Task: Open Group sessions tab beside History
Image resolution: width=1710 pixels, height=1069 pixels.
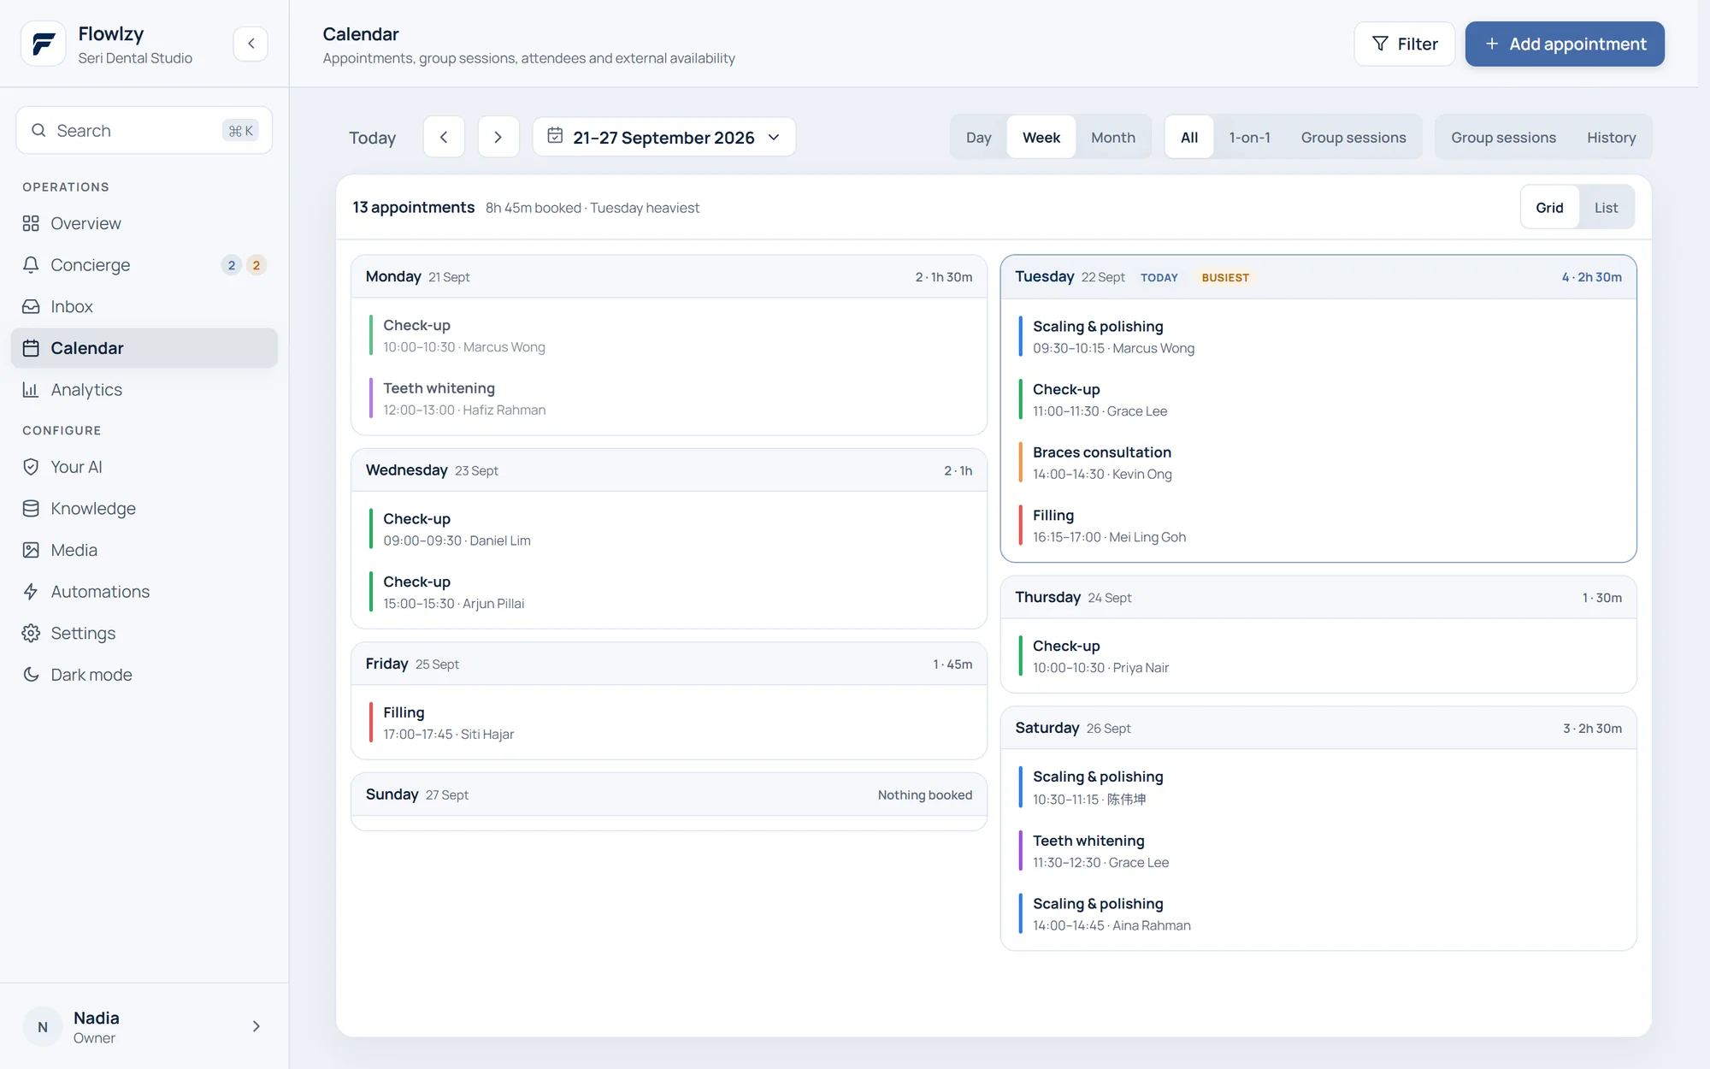Action: (1503, 138)
